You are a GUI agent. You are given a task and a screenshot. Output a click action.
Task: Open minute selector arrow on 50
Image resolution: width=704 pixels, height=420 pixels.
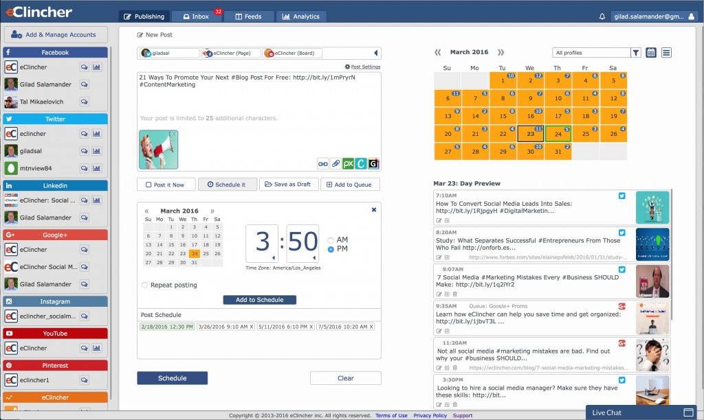pyautogui.click(x=313, y=258)
